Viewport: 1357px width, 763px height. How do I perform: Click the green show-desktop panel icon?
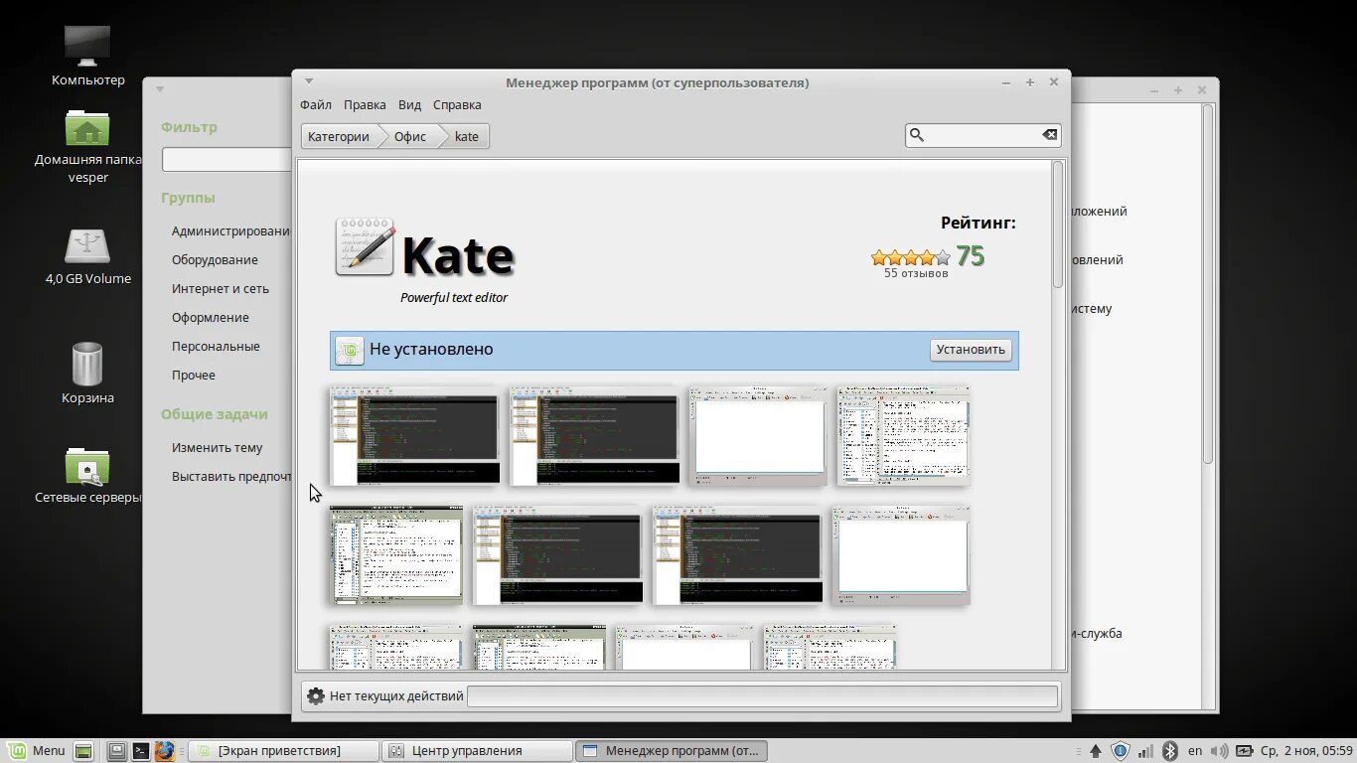pyautogui.click(x=84, y=751)
